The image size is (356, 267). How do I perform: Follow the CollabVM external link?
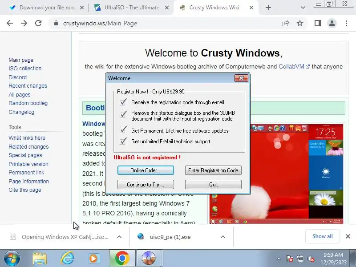click(294, 66)
